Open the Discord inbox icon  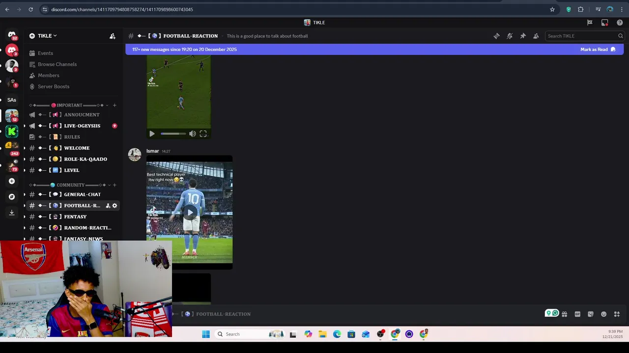605,23
